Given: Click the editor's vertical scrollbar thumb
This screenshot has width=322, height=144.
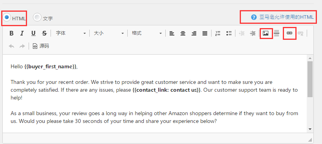Looking at the screenshot, I should tap(310, 79).
